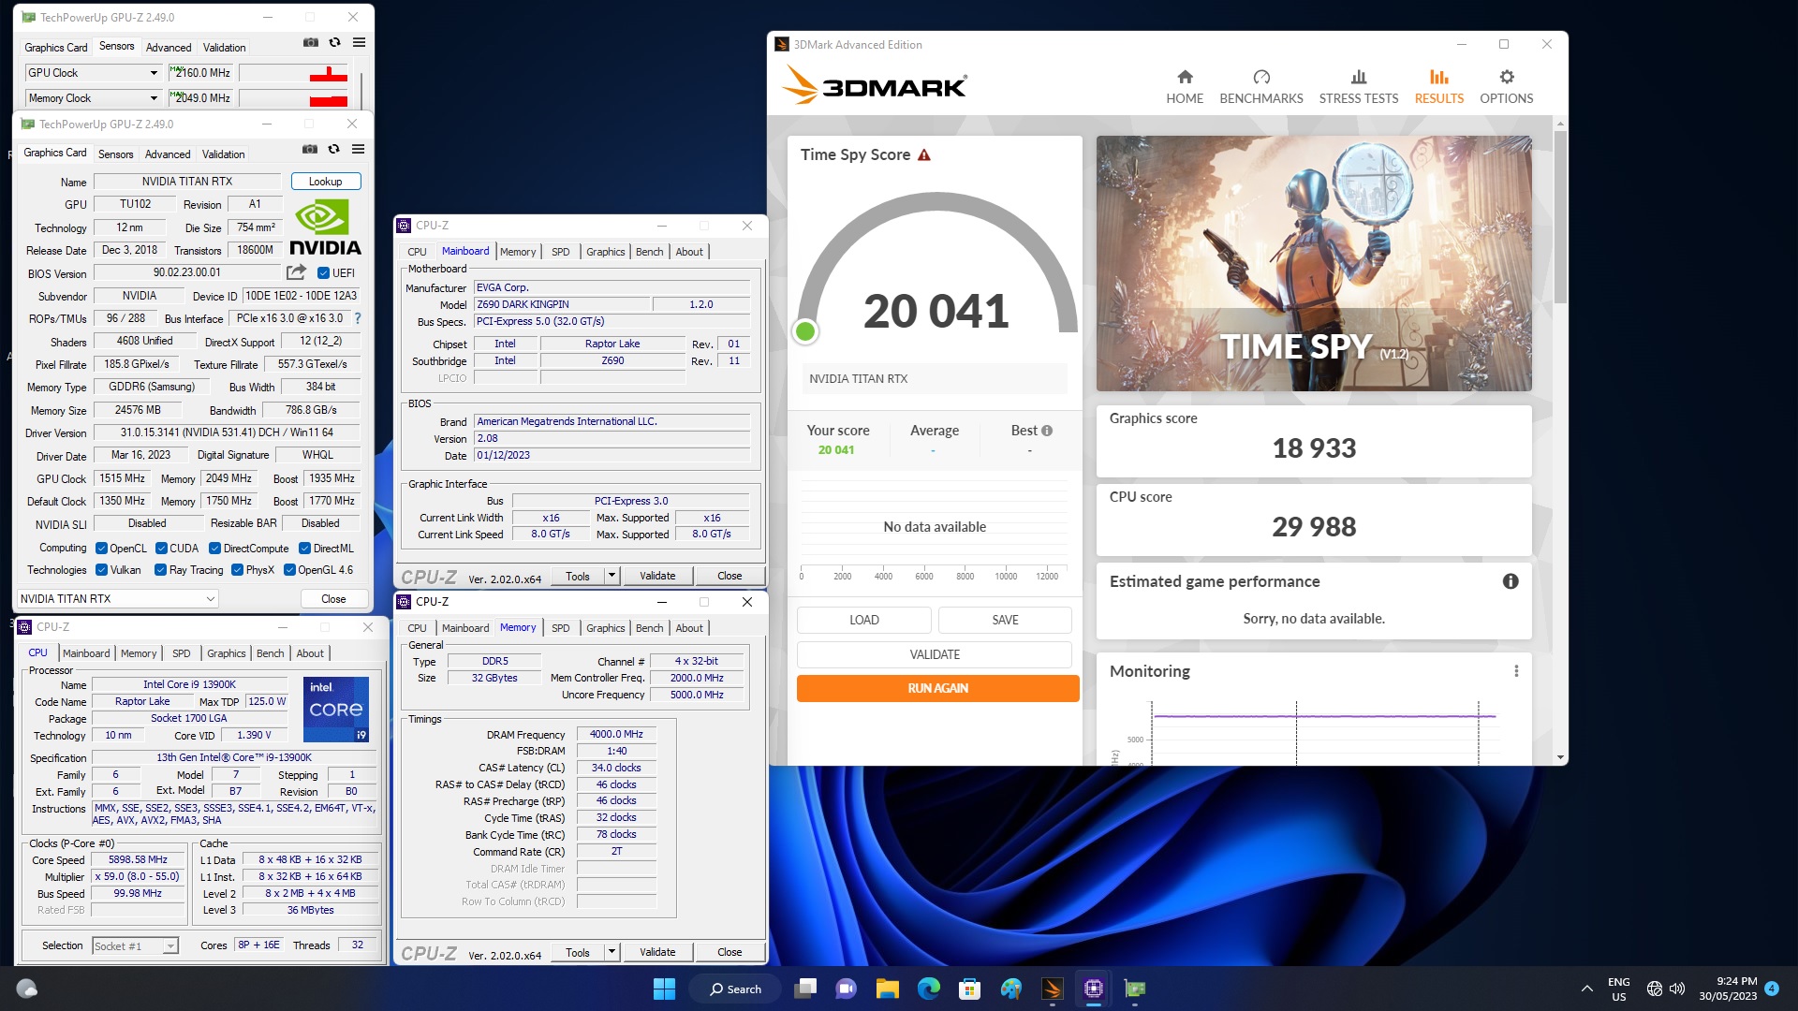Image resolution: width=1798 pixels, height=1011 pixels.
Task: Click Validate in CPU-Z Mainboard window
Action: [x=657, y=576]
